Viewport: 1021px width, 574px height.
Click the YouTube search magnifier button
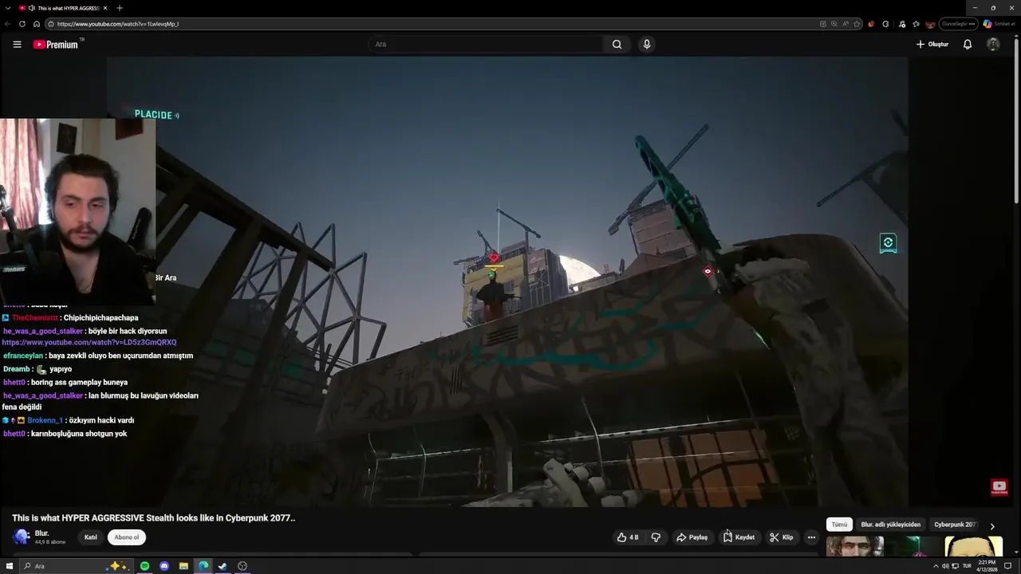pyautogui.click(x=617, y=45)
